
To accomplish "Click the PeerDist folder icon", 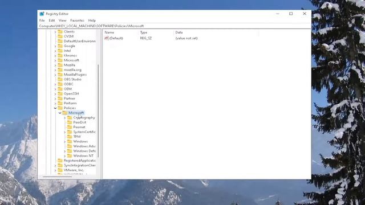I will [70, 122].
